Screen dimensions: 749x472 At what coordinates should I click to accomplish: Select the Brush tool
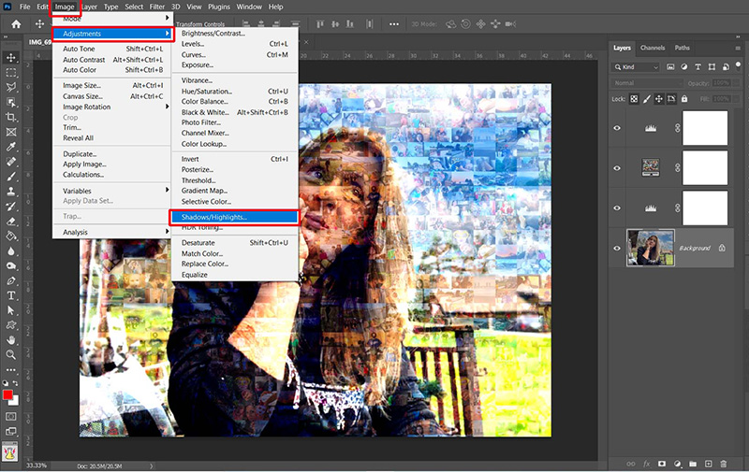(10, 177)
